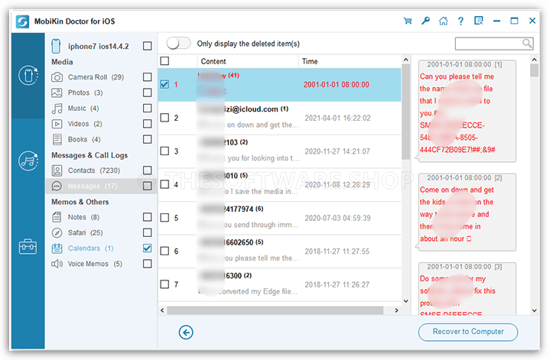Select conversation dated 2018-11-27 11:27:55
The height and width of the screenshot is (360, 550).
[x=279, y=251]
